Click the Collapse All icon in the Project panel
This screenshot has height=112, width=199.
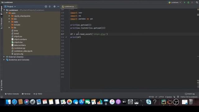(x=50, y=7)
